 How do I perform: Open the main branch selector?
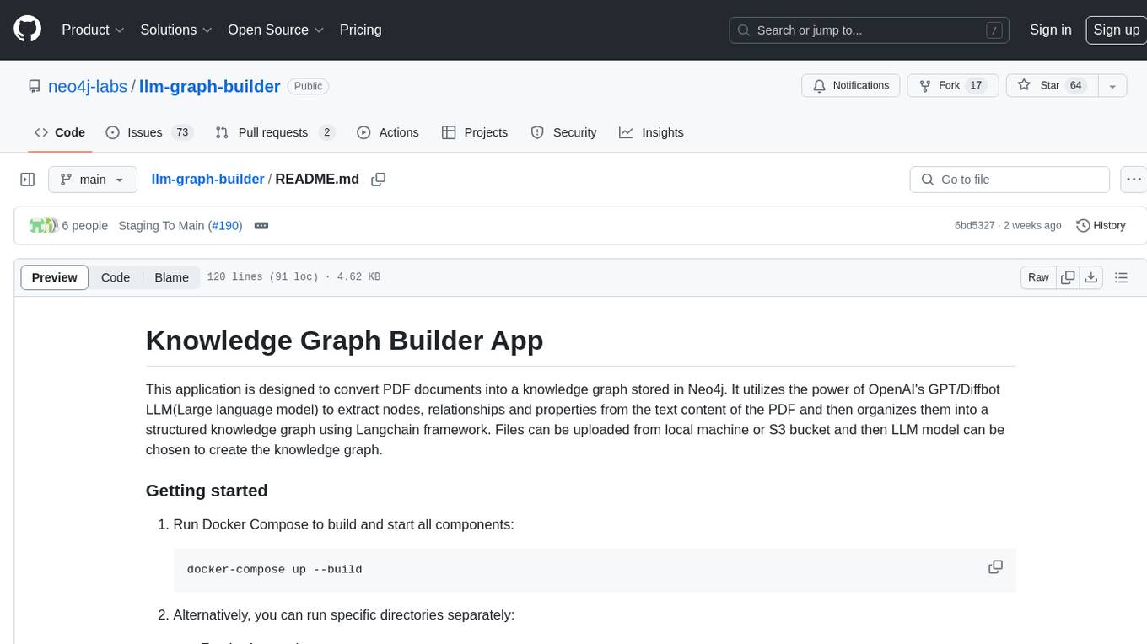pyautogui.click(x=93, y=180)
